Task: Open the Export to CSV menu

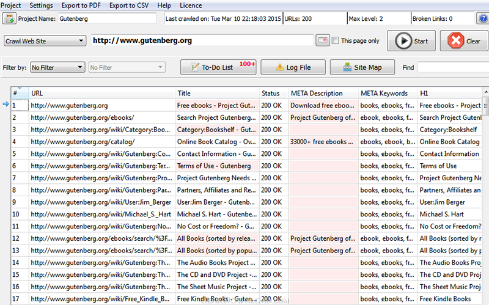Action: click(x=129, y=6)
